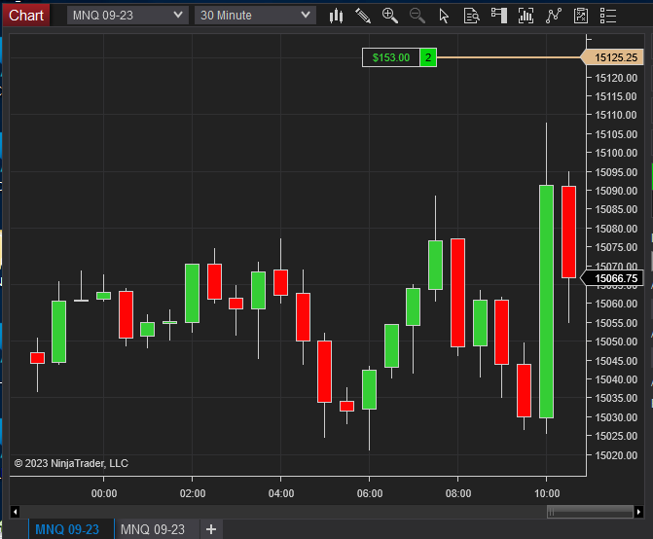
Task: Click the Chart title label
Action: pyautogui.click(x=26, y=16)
